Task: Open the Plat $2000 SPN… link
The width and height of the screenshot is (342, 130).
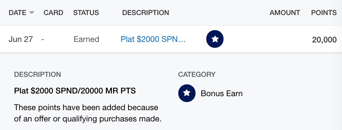Action: (153, 39)
